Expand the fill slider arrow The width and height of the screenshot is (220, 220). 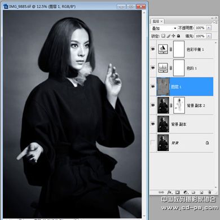point(209,36)
